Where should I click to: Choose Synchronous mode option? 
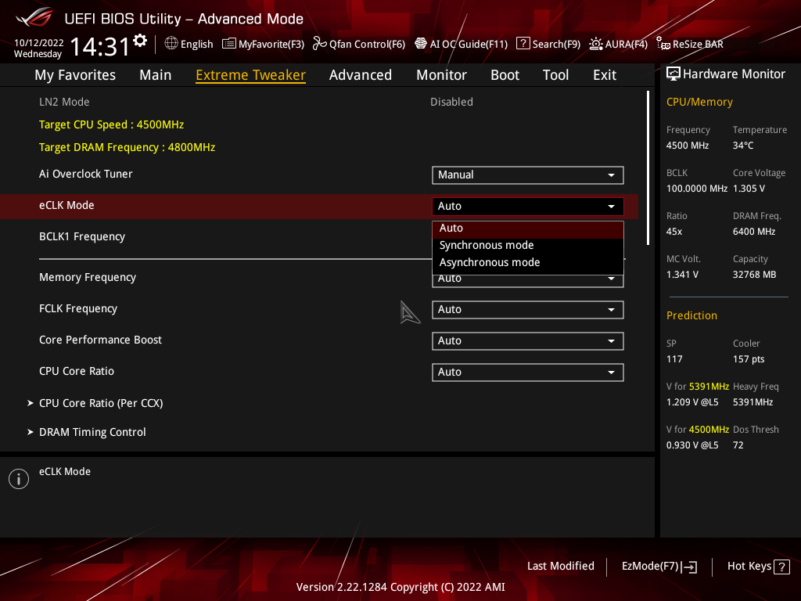tap(528, 245)
